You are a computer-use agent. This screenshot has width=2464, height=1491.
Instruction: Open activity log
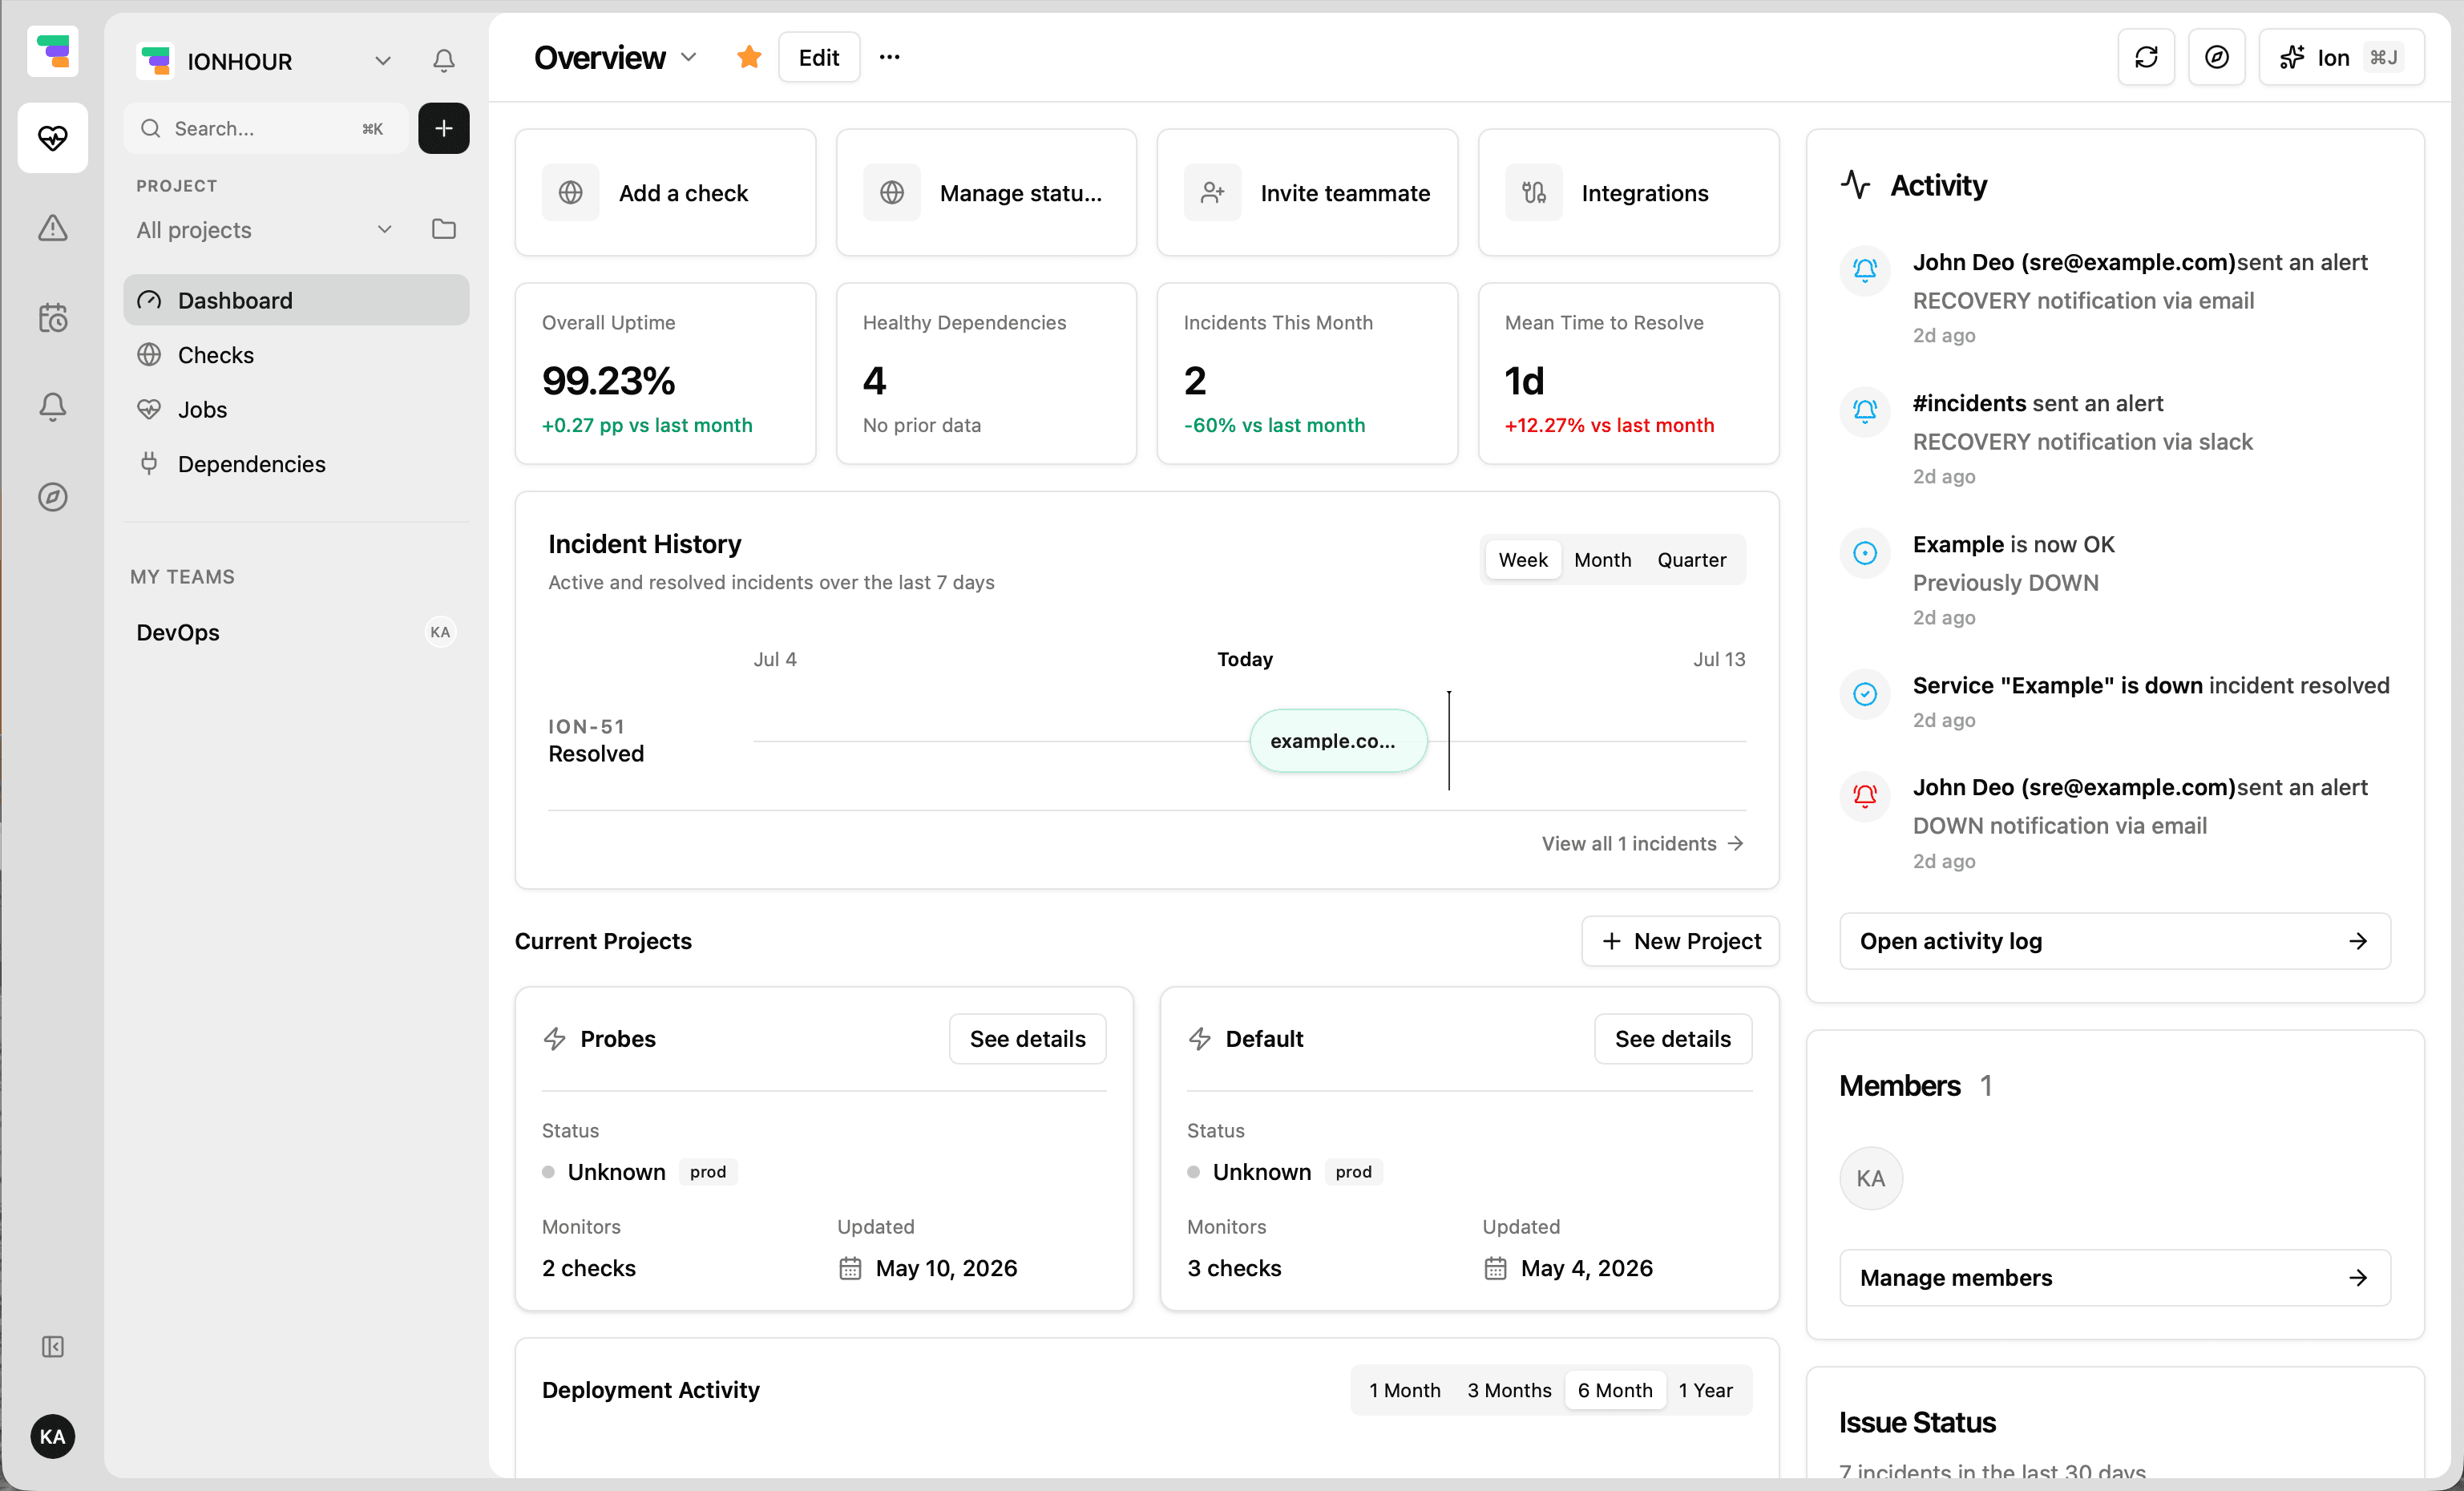2115,941
